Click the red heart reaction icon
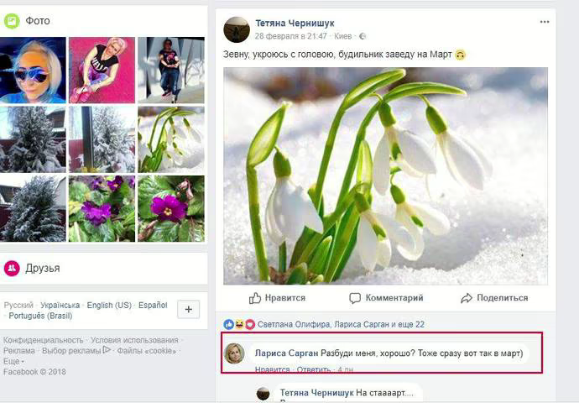 point(250,324)
